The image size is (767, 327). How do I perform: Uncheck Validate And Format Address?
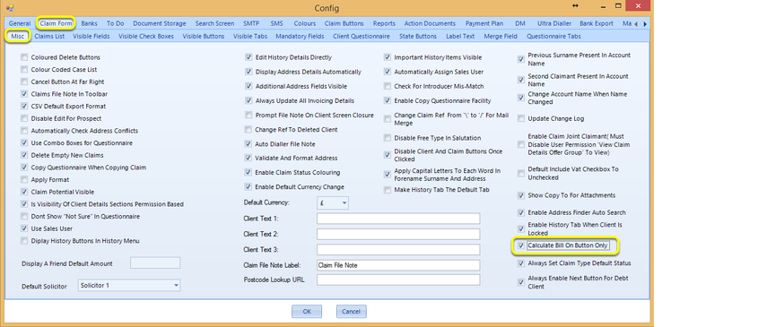(x=248, y=159)
